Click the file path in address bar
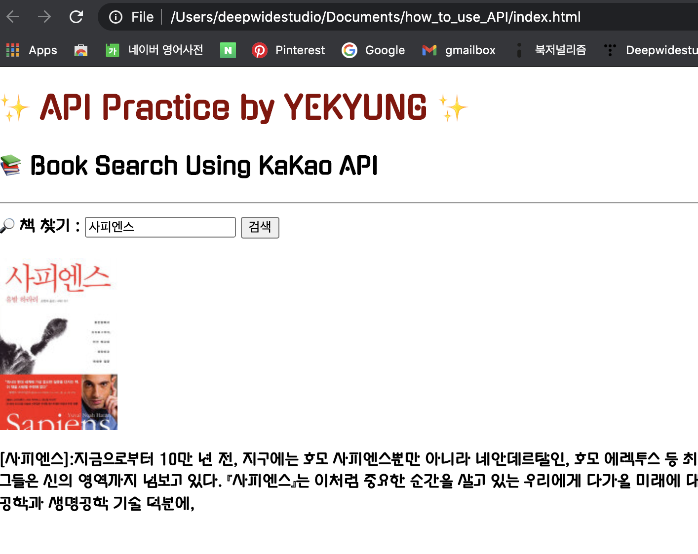 (x=375, y=17)
